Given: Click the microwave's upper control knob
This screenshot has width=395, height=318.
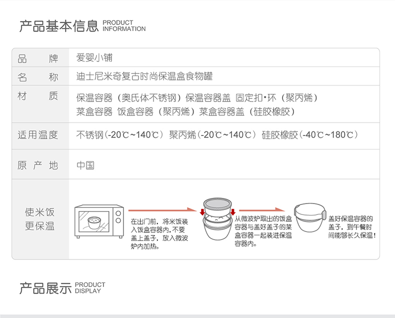Looking at the screenshot, I should pyautogui.click(x=117, y=212).
